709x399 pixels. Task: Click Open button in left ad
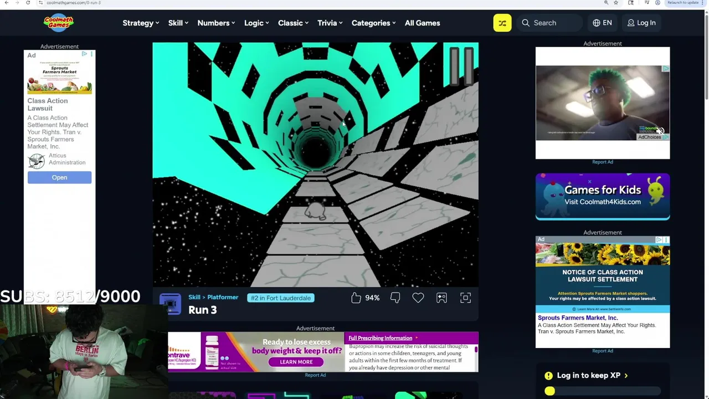pos(59,177)
